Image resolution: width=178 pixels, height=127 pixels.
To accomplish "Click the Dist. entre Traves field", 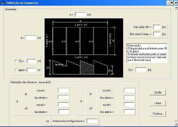I will pyautogui.click(x=157, y=34).
